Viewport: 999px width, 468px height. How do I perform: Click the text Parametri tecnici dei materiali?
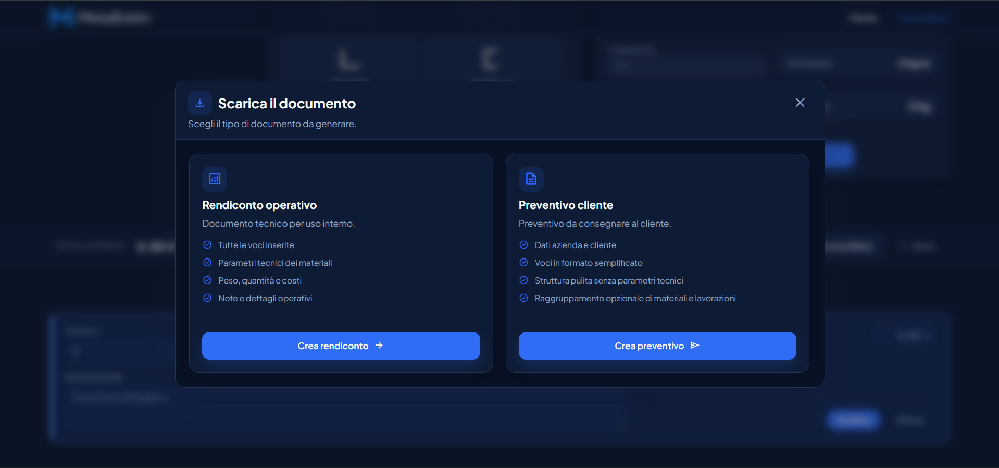pyautogui.click(x=275, y=263)
